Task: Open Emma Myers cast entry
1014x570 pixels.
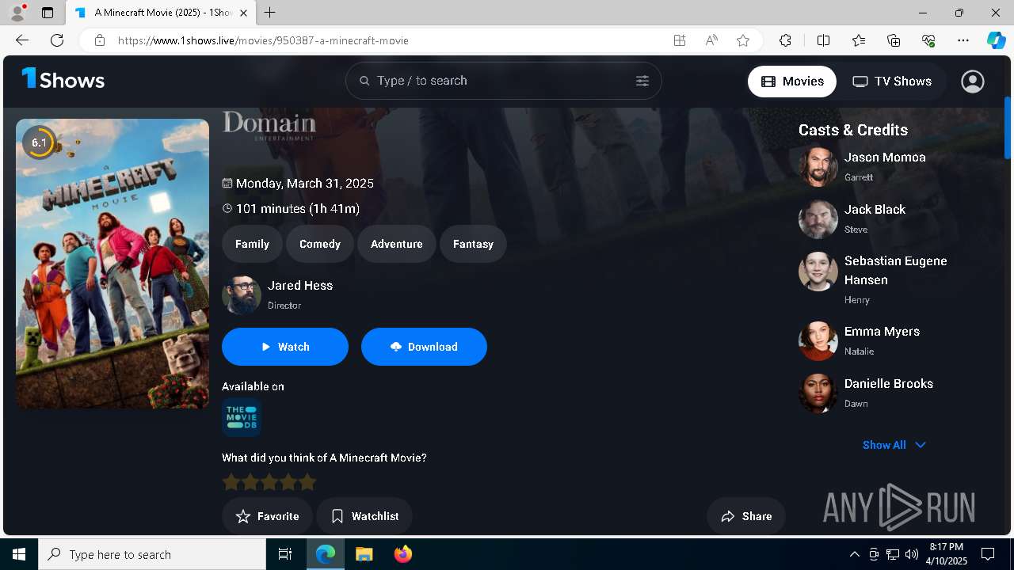Action: pyautogui.click(x=860, y=340)
